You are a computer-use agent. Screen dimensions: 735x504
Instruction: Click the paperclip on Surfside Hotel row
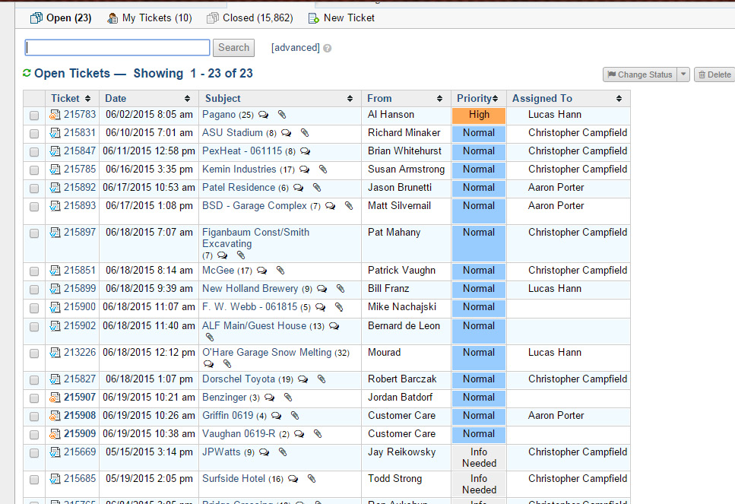tap(312, 479)
